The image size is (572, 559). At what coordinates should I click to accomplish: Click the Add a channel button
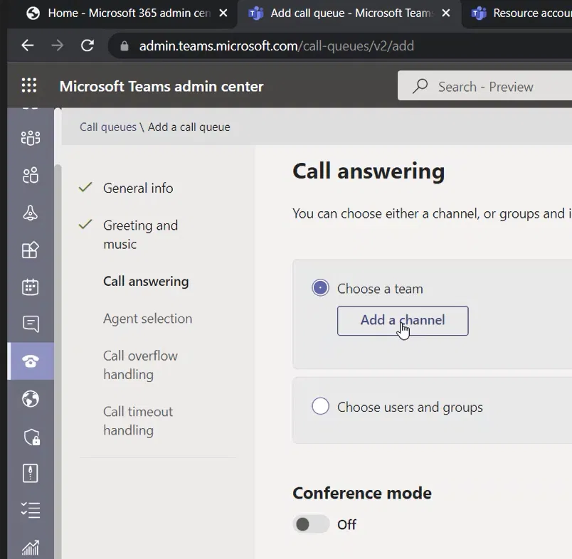(x=402, y=321)
